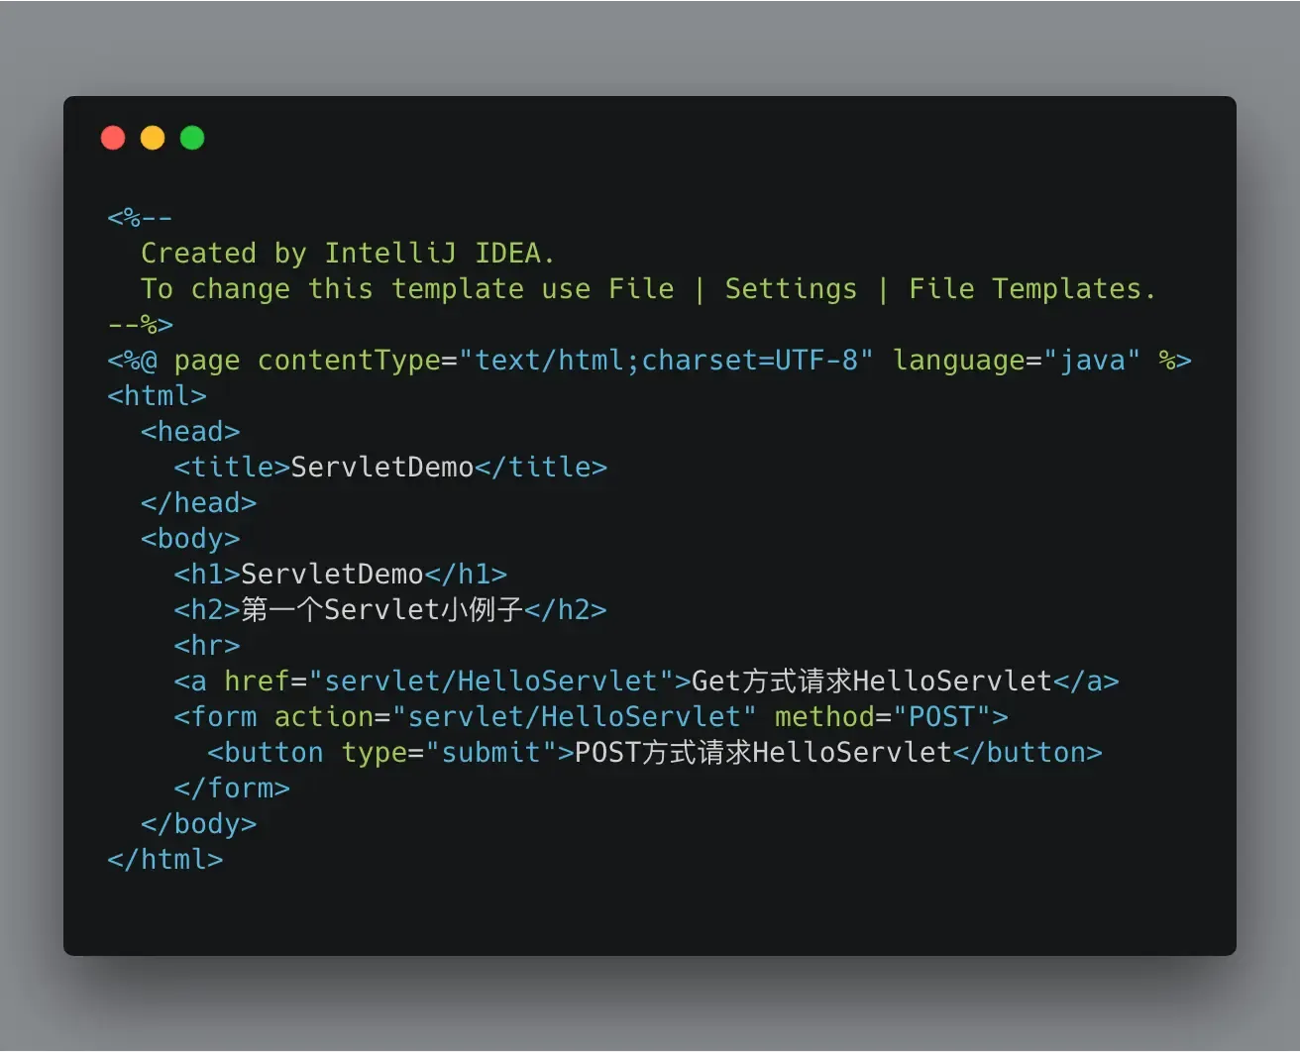Image resolution: width=1300 pixels, height=1052 pixels.
Task: Click the opening <body> tag
Action: tap(190, 539)
